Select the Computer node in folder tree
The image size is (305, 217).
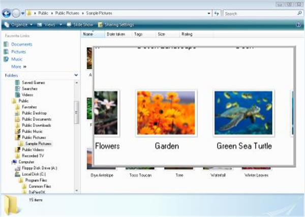click(26, 162)
